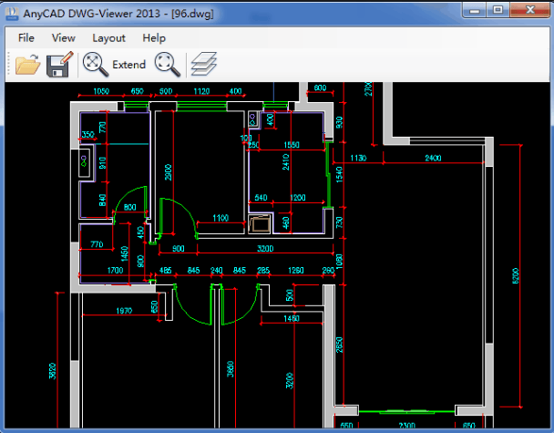This screenshot has height=433, width=554.
Task: Click the AnyCAD application icon in title bar
Action: click(13, 12)
